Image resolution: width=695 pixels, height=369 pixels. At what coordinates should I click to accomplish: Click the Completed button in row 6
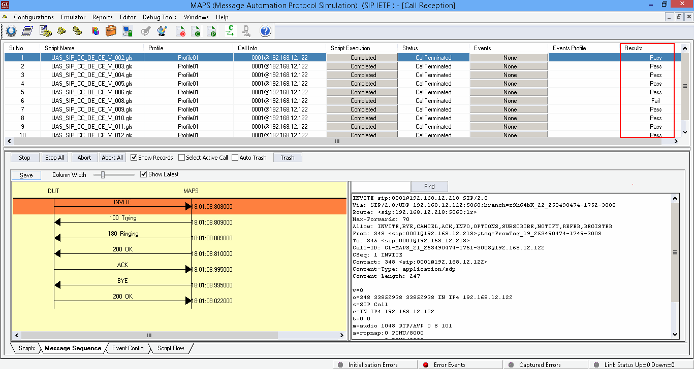click(362, 101)
